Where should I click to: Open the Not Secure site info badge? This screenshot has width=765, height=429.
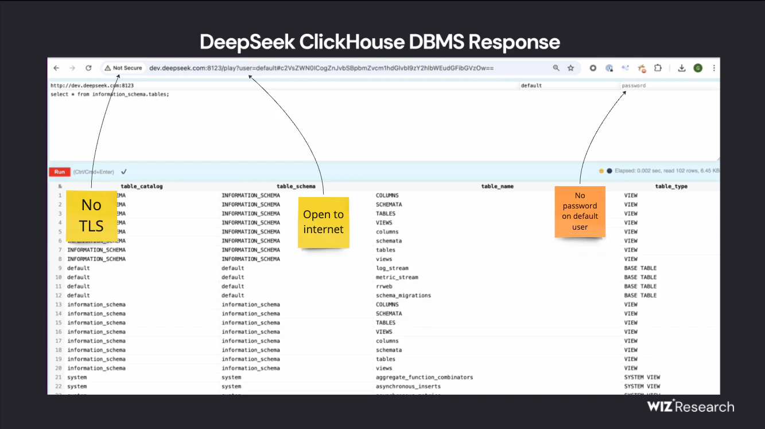(x=123, y=68)
